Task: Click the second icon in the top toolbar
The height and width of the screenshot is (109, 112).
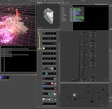Action: coord(39,3)
